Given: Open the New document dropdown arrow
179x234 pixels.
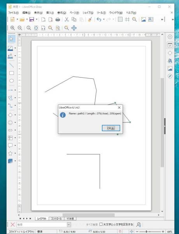Looking at the screenshot, I should pyautogui.click(x=17, y=19).
